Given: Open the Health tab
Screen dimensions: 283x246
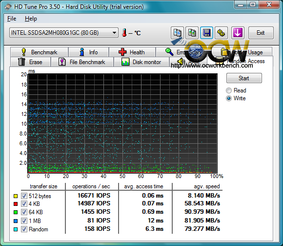Looking at the screenshot, I should (132, 52).
